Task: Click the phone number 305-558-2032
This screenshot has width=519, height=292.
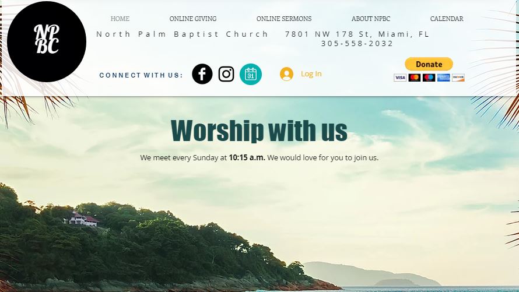Action: pos(357,43)
